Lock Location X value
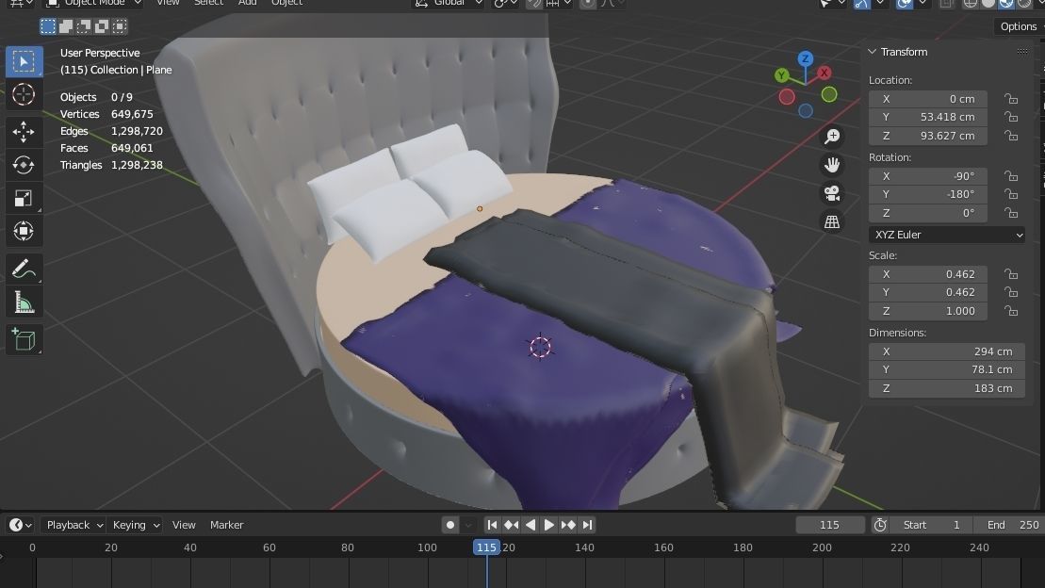The height and width of the screenshot is (588, 1045). pos(1012,99)
